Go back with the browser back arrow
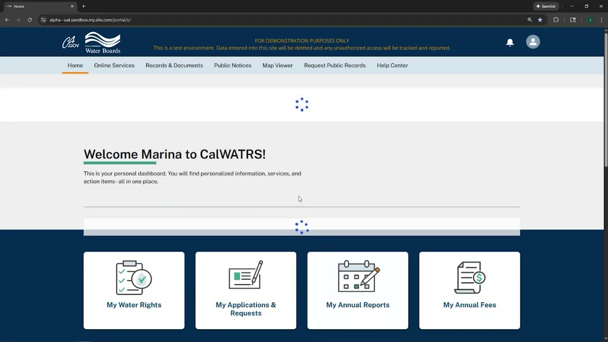Image resolution: width=608 pixels, height=342 pixels. [x=7, y=20]
